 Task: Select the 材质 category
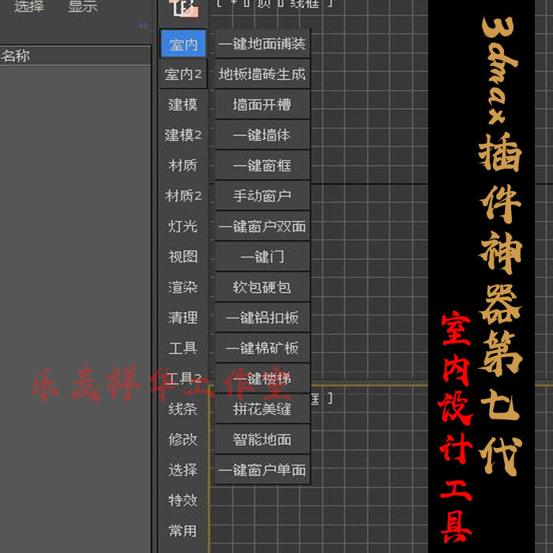[x=183, y=165]
